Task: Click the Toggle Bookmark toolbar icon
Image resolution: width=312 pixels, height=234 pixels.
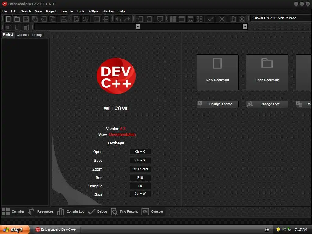Action: (17, 27)
